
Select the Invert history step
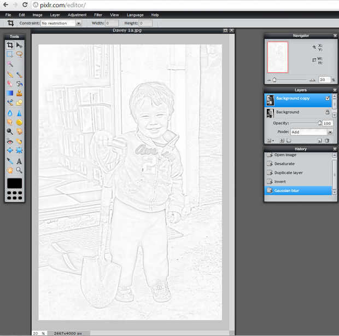(x=280, y=181)
